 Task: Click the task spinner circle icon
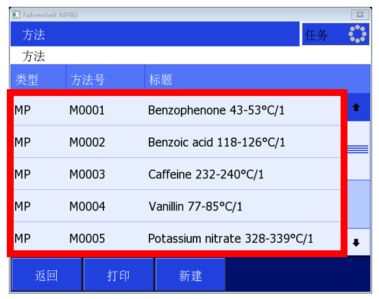(357, 34)
